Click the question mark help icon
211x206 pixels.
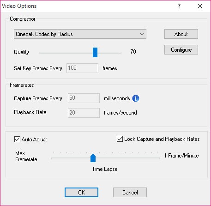click(x=179, y=6)
